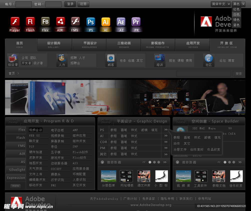This screenshot has width=251, height=211.
Task: Click the Flash (Fl) product icon
Action: click(x=30, y=22)
